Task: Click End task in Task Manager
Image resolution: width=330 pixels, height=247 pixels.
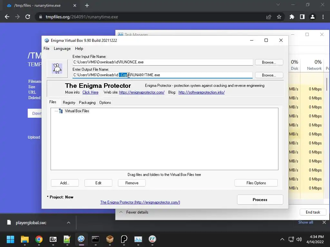Action: click(x=313, y=212)
